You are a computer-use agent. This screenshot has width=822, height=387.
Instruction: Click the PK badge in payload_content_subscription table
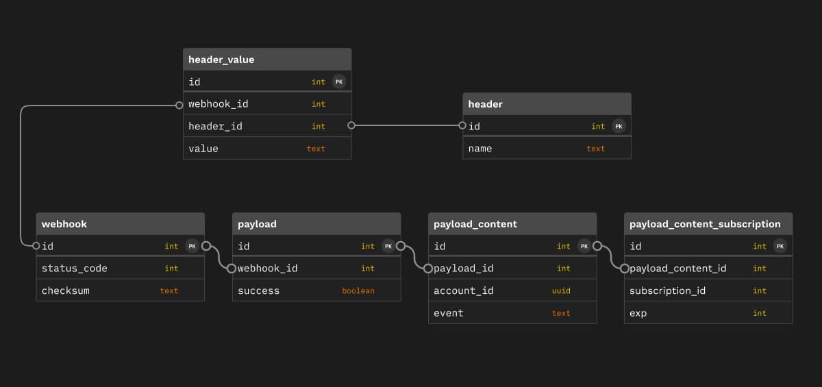(x=780, y=247)
